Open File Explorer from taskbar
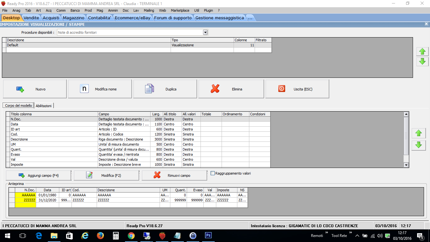 54,235
